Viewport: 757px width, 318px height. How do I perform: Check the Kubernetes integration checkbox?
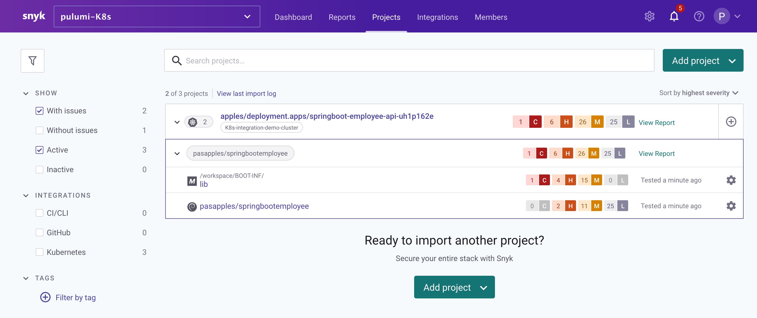coord(40,252)
